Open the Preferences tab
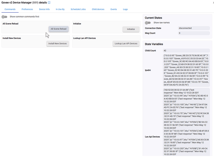 click(27, 9)
